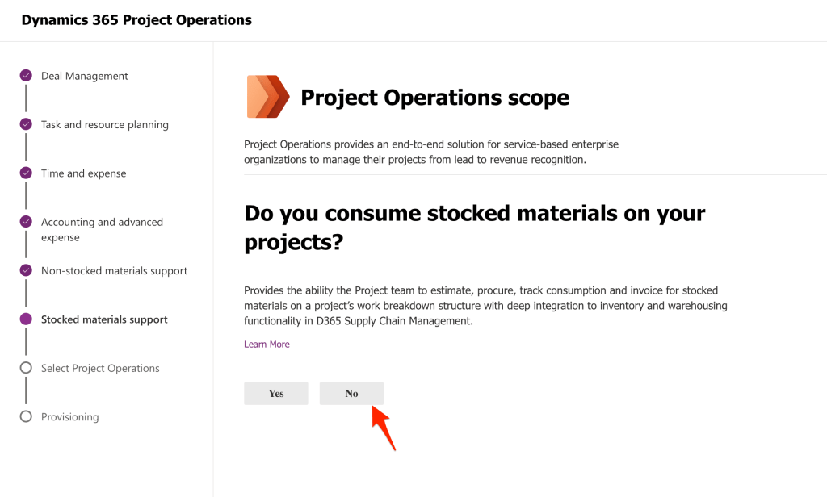The image size is (827, 497).
Task: Click the Project Operations logo icon
Action: [267, 96]
